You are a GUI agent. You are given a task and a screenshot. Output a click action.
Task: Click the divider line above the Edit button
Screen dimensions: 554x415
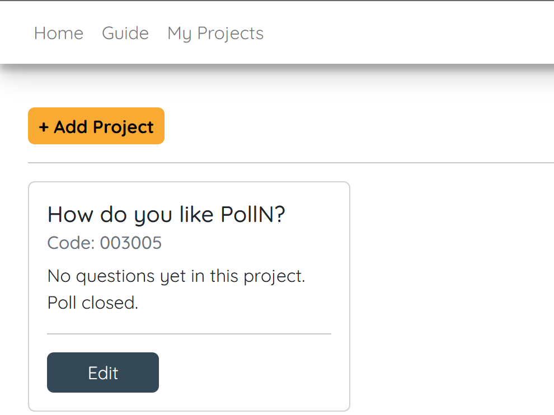[189, 333]
